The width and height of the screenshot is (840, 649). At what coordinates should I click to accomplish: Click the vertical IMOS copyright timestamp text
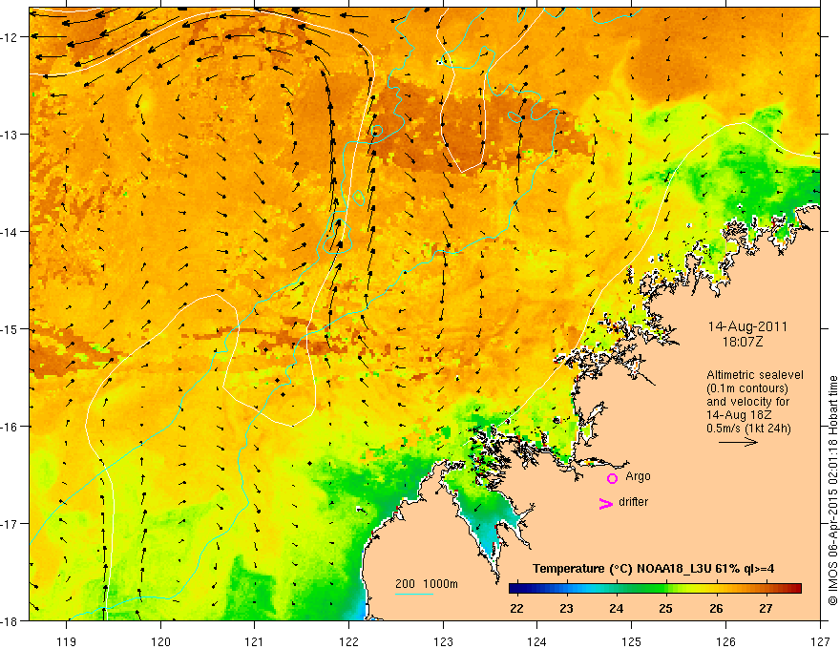tap(832, 491)
